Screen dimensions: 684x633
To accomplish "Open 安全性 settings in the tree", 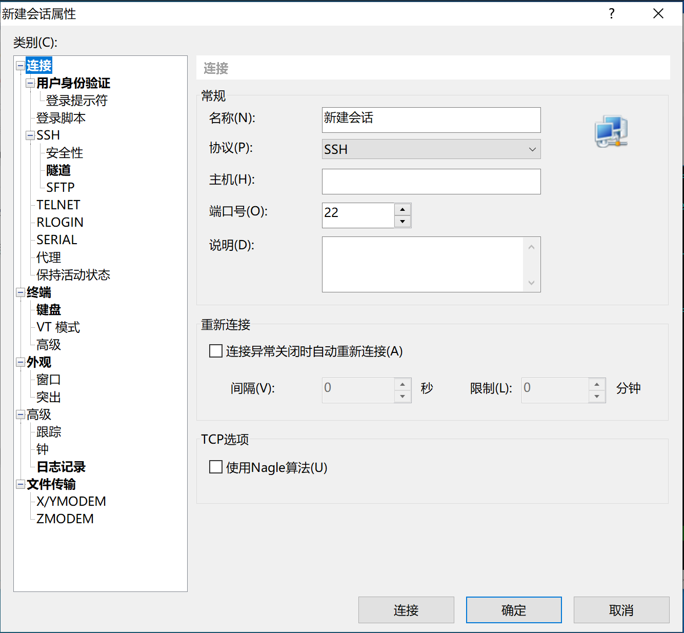I will click(65, 153).
